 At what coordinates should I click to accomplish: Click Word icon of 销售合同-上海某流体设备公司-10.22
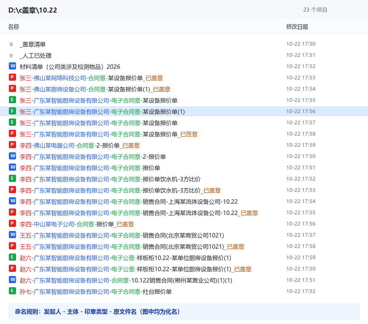click(13, 201)
